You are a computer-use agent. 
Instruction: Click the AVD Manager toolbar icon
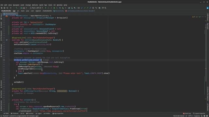point(72,8)
